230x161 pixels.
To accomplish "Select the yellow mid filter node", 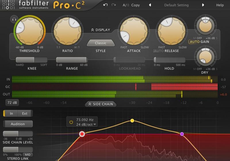I will click(132, 121).
